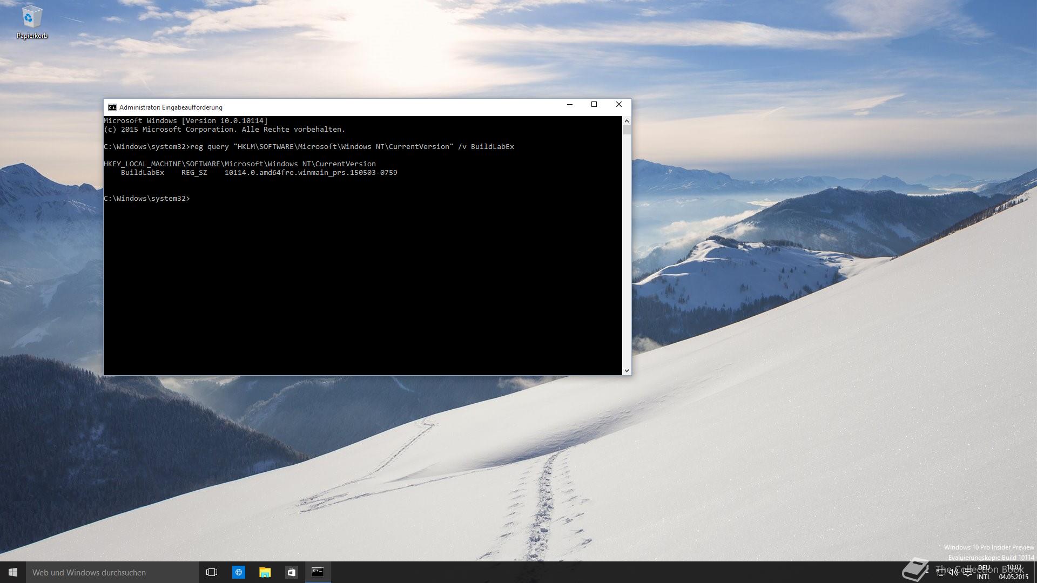This screenshot has height=583, width=1037.
Task: Click the '(c) 2015 Microsoft Corporation' line
Action: [x=225, y=130]
